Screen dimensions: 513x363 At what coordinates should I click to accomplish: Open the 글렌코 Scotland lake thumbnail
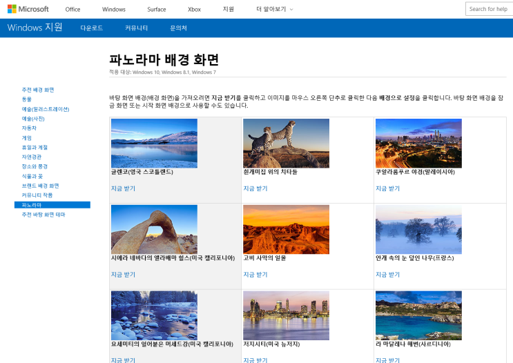coord(154,144)
